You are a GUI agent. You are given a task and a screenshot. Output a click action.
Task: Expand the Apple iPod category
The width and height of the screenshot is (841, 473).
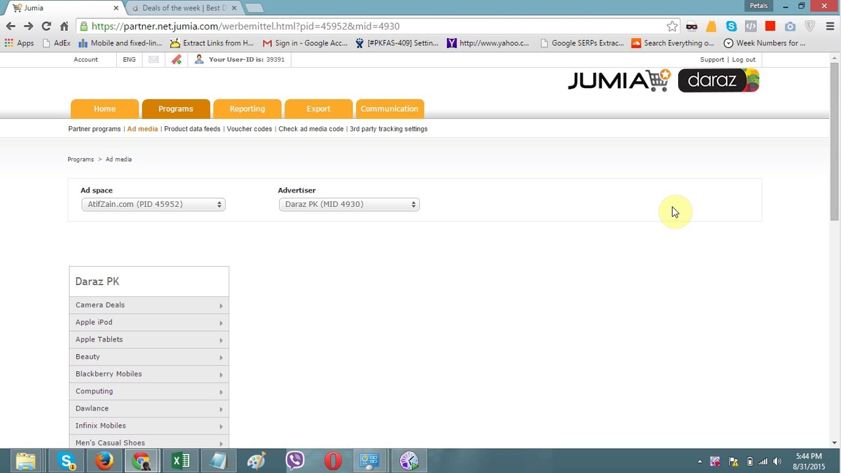[149, 322]
